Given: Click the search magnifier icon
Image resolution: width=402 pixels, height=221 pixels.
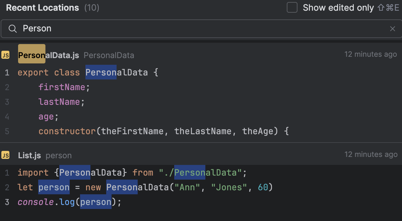Looking at the screenshot, I should point(13,29).
